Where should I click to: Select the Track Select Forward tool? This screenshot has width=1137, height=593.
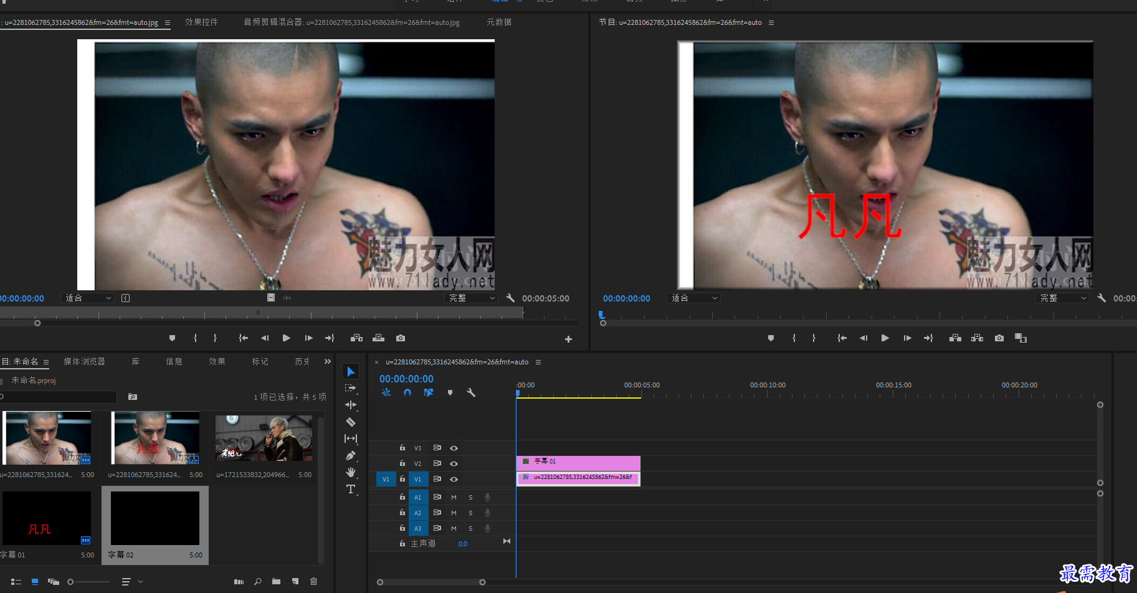351,388
